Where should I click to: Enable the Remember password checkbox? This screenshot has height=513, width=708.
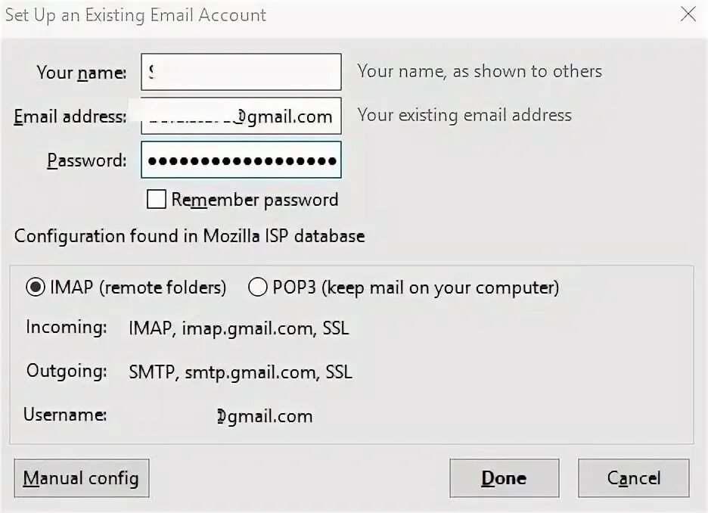(x=157, y=200)
